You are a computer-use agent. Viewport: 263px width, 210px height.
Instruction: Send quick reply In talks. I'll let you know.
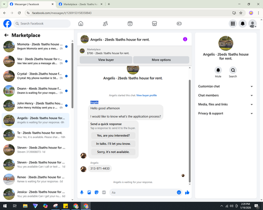(x=113, y=144)
